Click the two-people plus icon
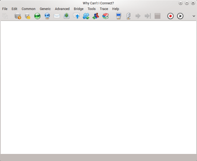The width and height of the screenshot is (197, 161). [96, 16]
